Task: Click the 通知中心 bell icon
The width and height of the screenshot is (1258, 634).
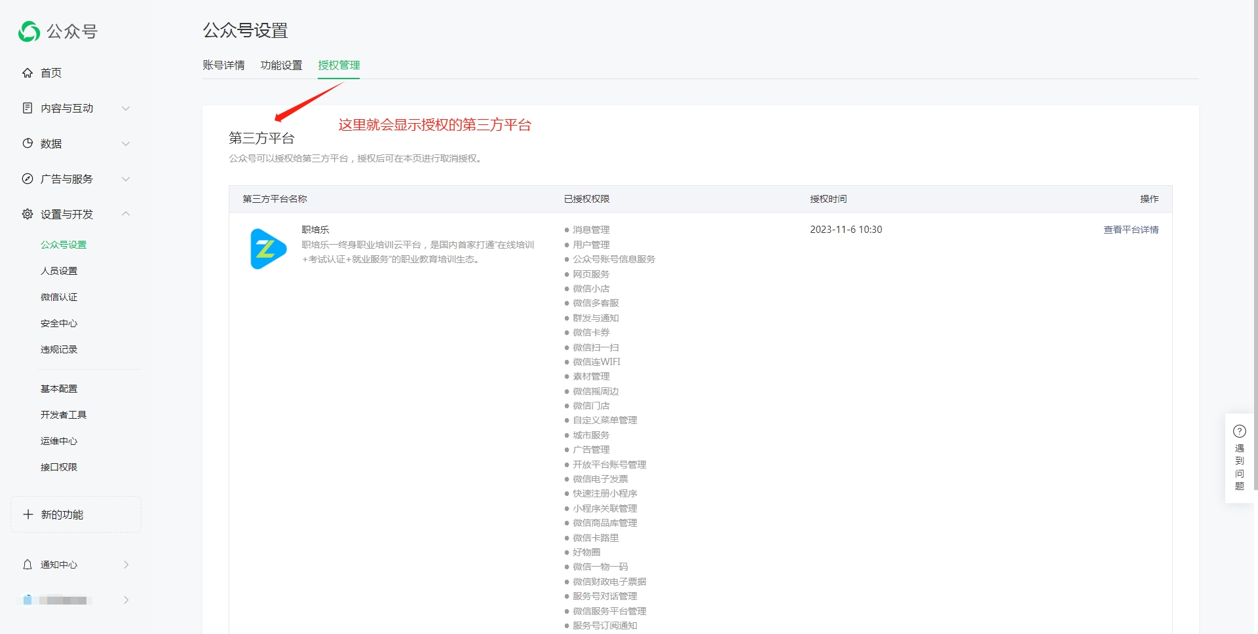Action: 28,565
